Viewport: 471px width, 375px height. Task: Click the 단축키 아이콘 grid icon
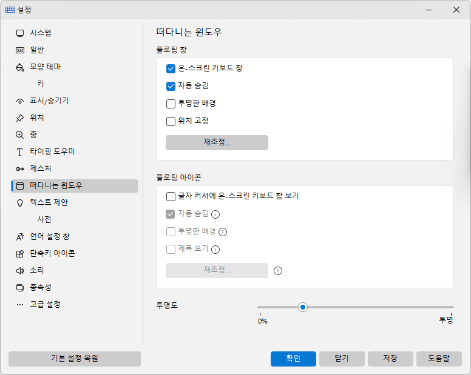pyautogui.click(x=20, y=254)
